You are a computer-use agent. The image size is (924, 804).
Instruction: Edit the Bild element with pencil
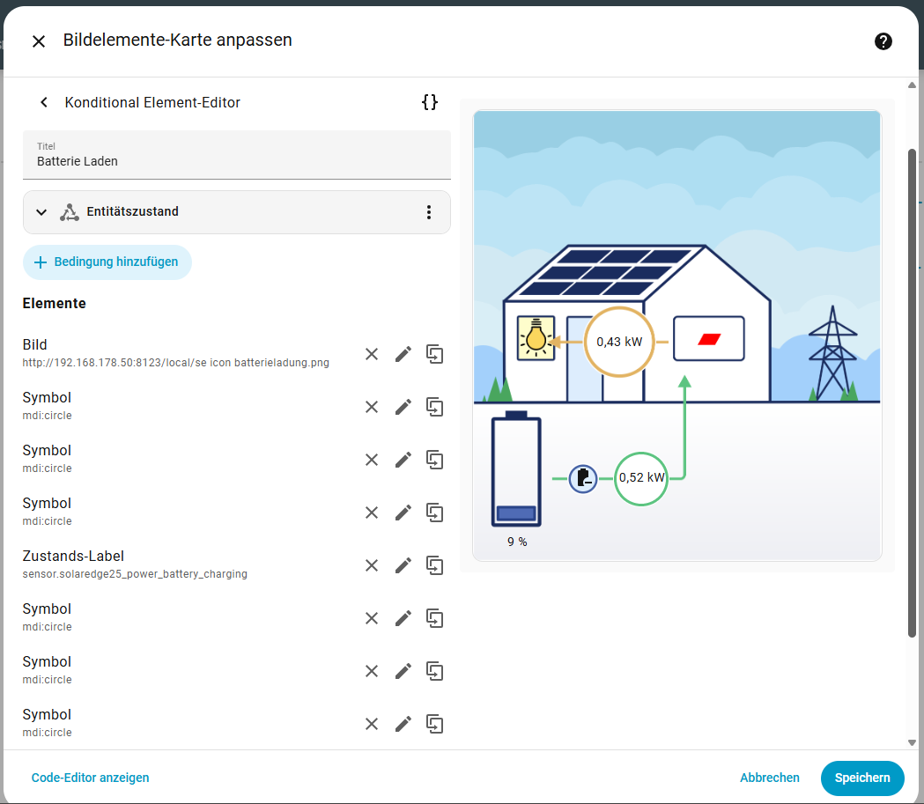[403, 354]
